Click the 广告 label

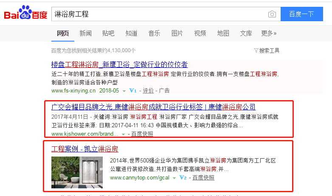[x=164, y=91]
